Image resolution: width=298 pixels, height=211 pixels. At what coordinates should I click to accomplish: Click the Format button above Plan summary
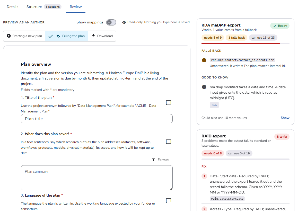point(160,160)
